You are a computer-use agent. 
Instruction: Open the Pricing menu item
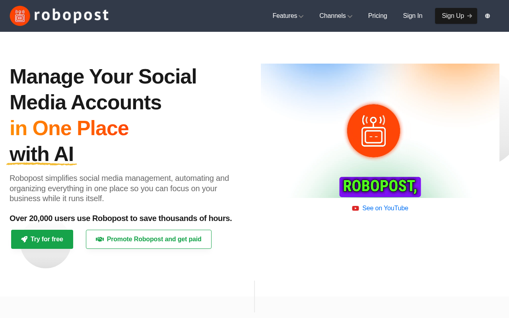[x=377, y=16]
